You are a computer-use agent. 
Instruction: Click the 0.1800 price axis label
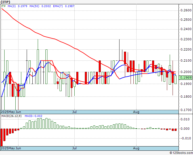pyautogui.click(x=186, y=97)
